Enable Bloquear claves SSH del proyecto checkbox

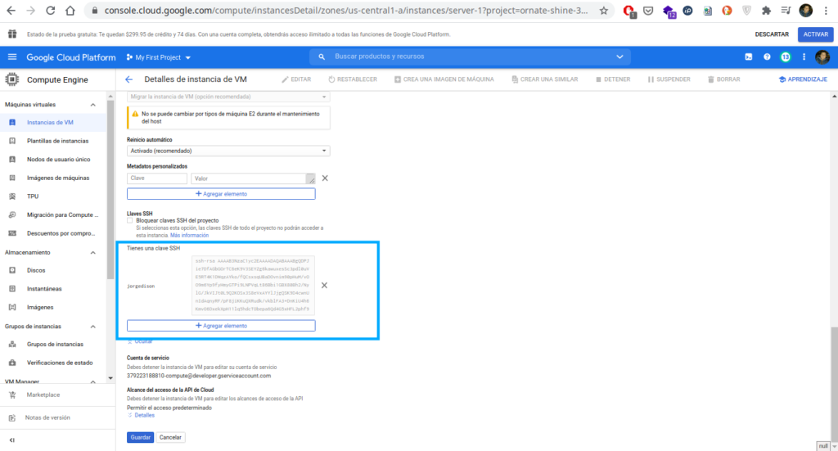tap(130, 220)
